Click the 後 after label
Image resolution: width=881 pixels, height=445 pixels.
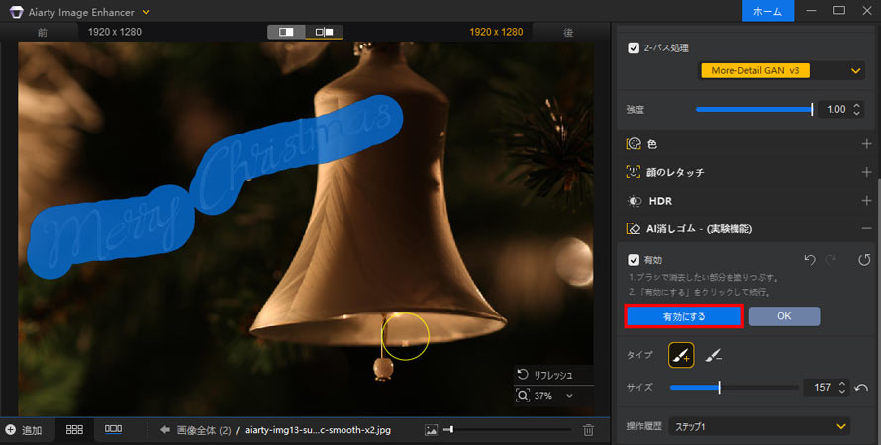(x=568, y=32)
